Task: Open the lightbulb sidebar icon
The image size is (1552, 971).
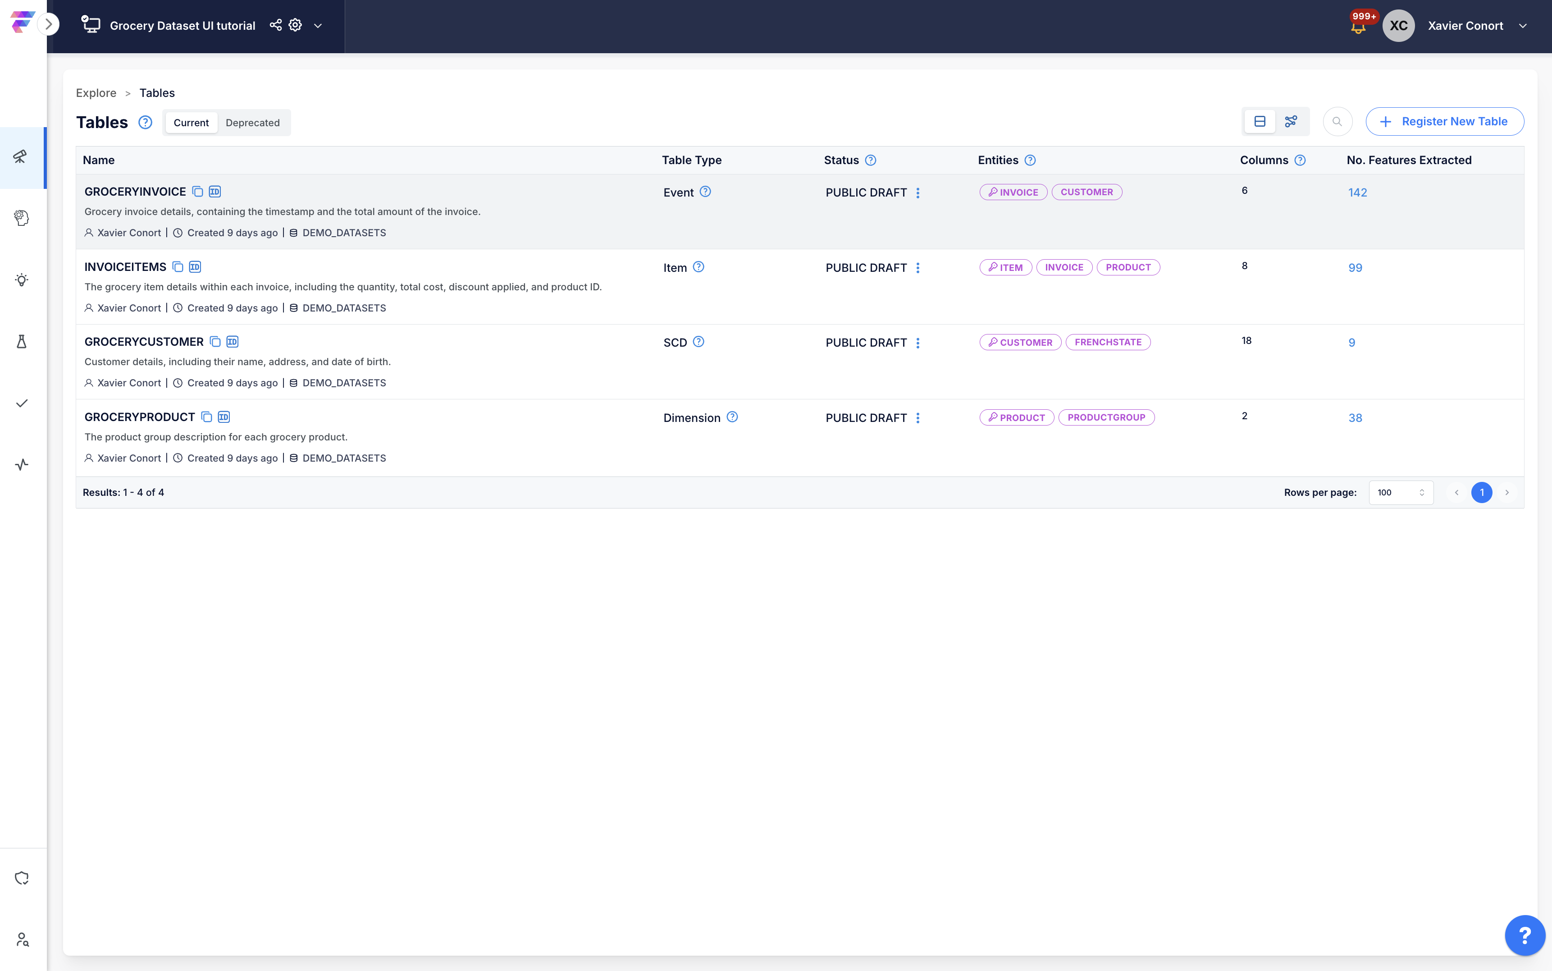Action: pyautogui.click(x=21, y=279)
